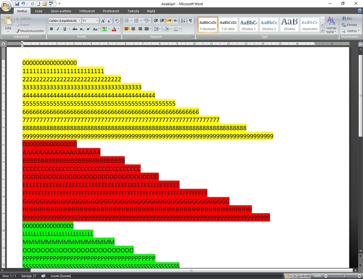Grow the font size

pos(103,21)
